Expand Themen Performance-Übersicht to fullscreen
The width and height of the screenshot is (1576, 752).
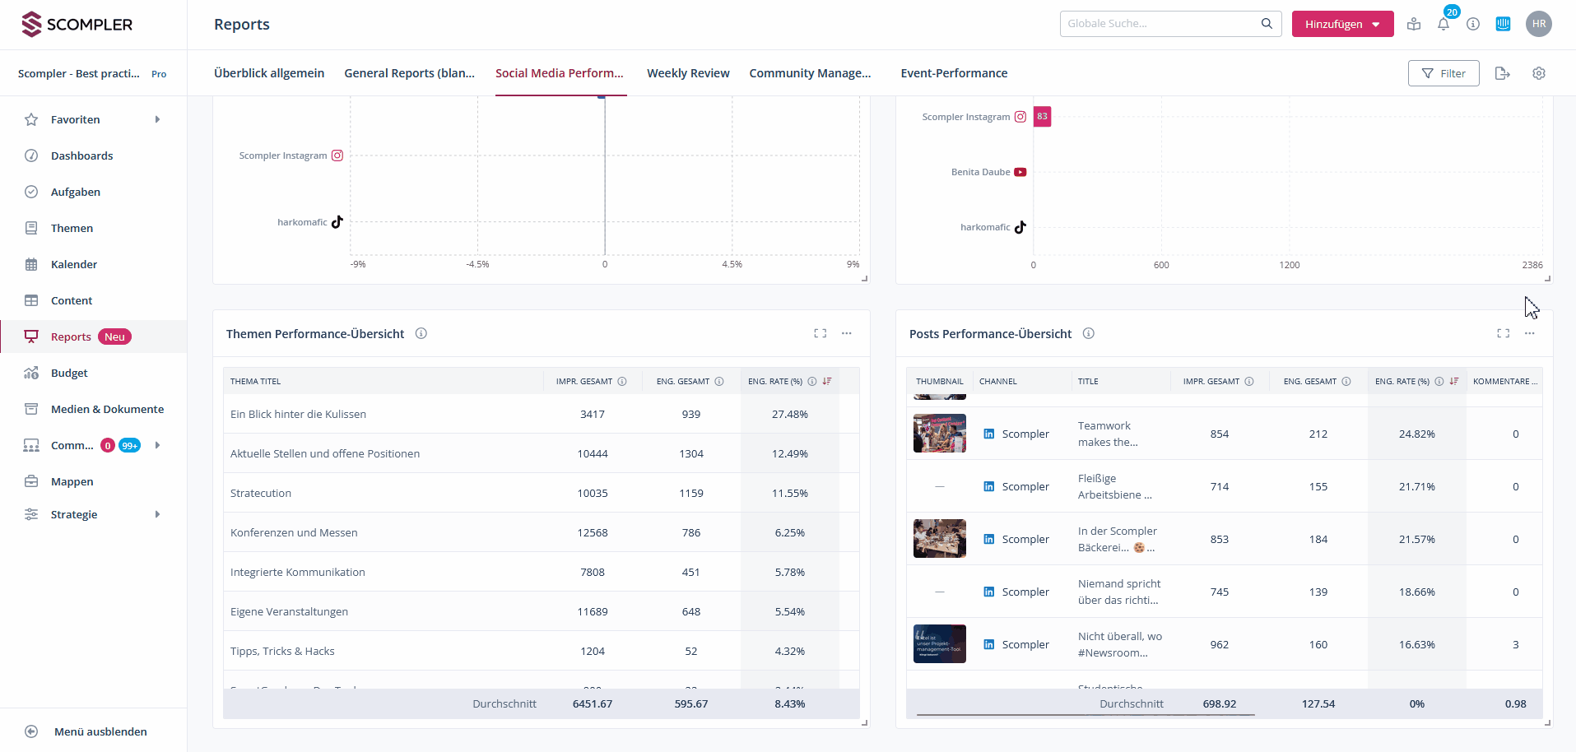pyautogui.click(x=820, y=333)
